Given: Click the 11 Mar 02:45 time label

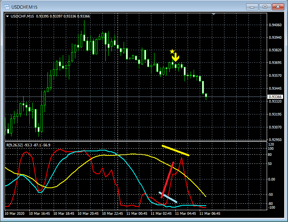Looking at the screenshot, I should pos(161,214).
